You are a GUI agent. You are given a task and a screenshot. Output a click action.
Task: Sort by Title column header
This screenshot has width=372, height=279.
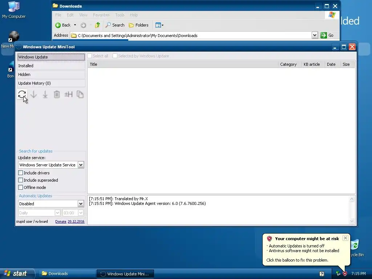tap(183, 64)
